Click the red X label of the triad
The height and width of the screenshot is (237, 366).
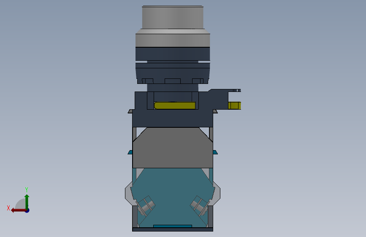(x=8, y=208)
